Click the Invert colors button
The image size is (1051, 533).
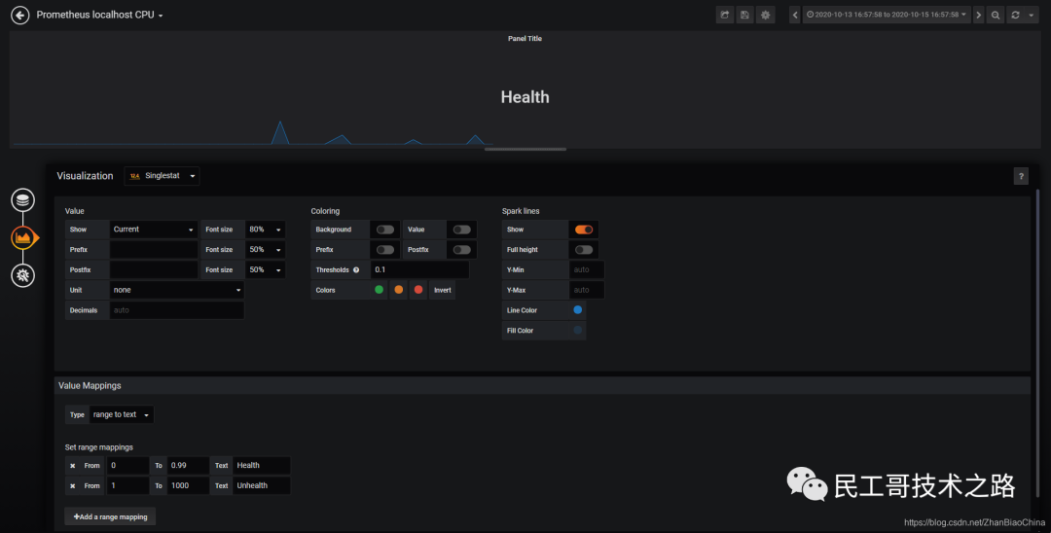point(443,290)
